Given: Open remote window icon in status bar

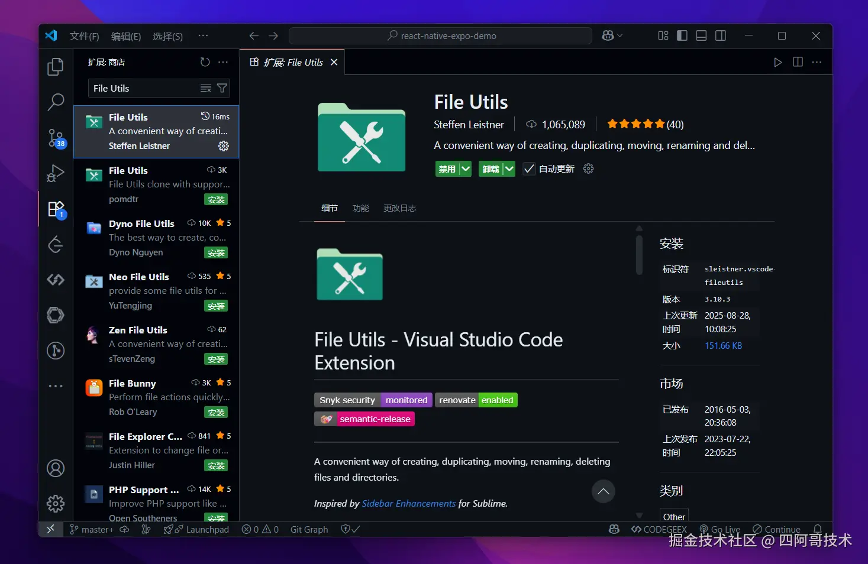Looking at the screenshot, I should coord(50,529).
